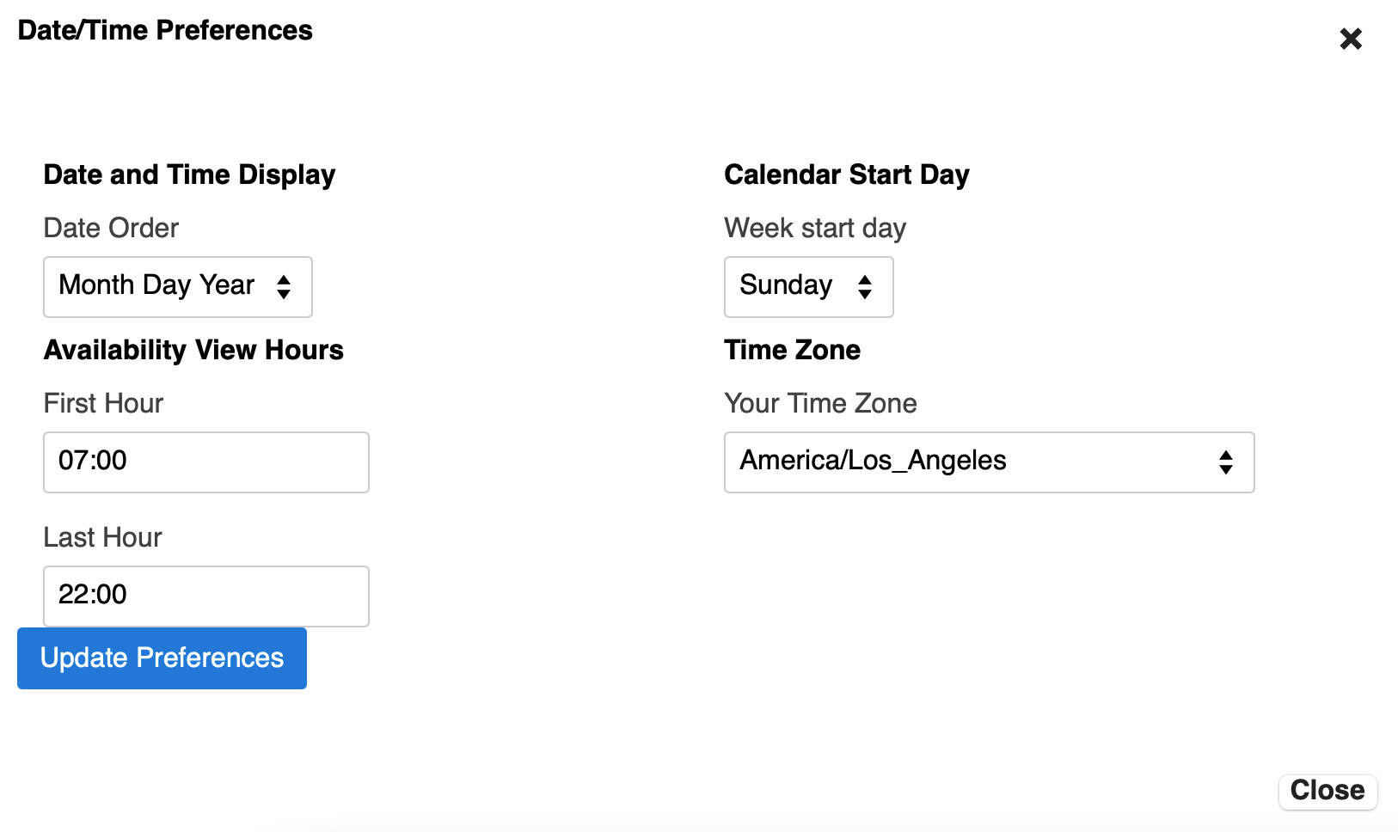Click the First Hour label
Viewport: 1398px width, 832px height.
[x=103, y=403]
